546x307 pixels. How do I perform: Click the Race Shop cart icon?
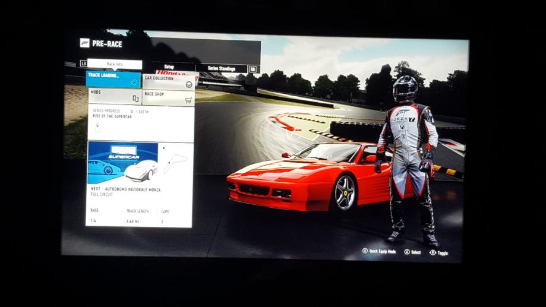[x=188, y=100]
